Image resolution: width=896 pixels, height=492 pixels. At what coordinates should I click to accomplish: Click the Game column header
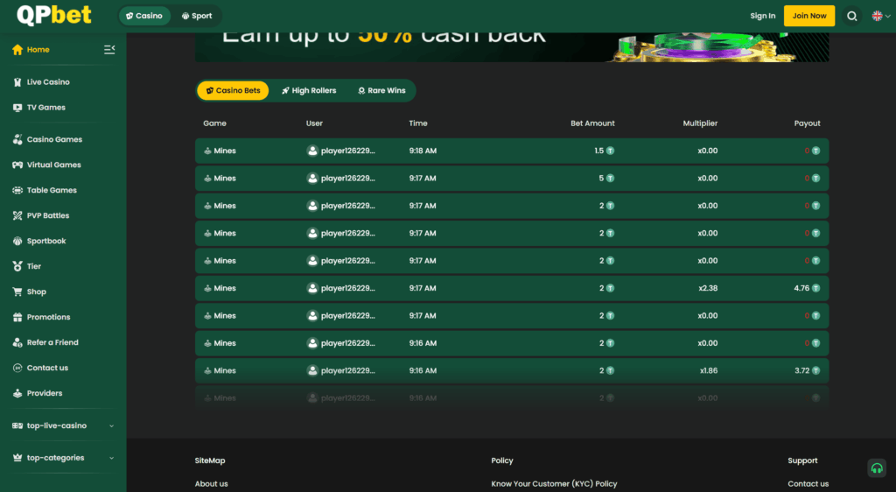coord(215,123)
